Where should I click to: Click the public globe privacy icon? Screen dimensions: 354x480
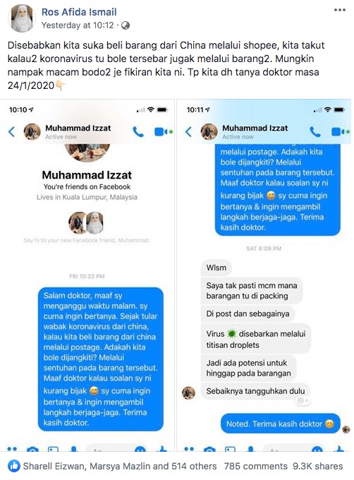click(x=126, y=25)
